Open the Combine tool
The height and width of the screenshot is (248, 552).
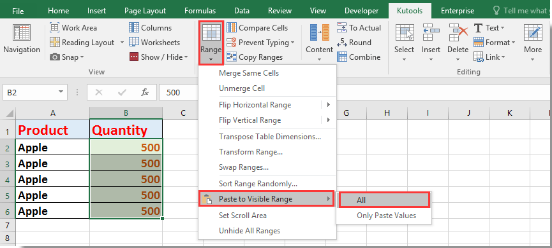point(359,57)
